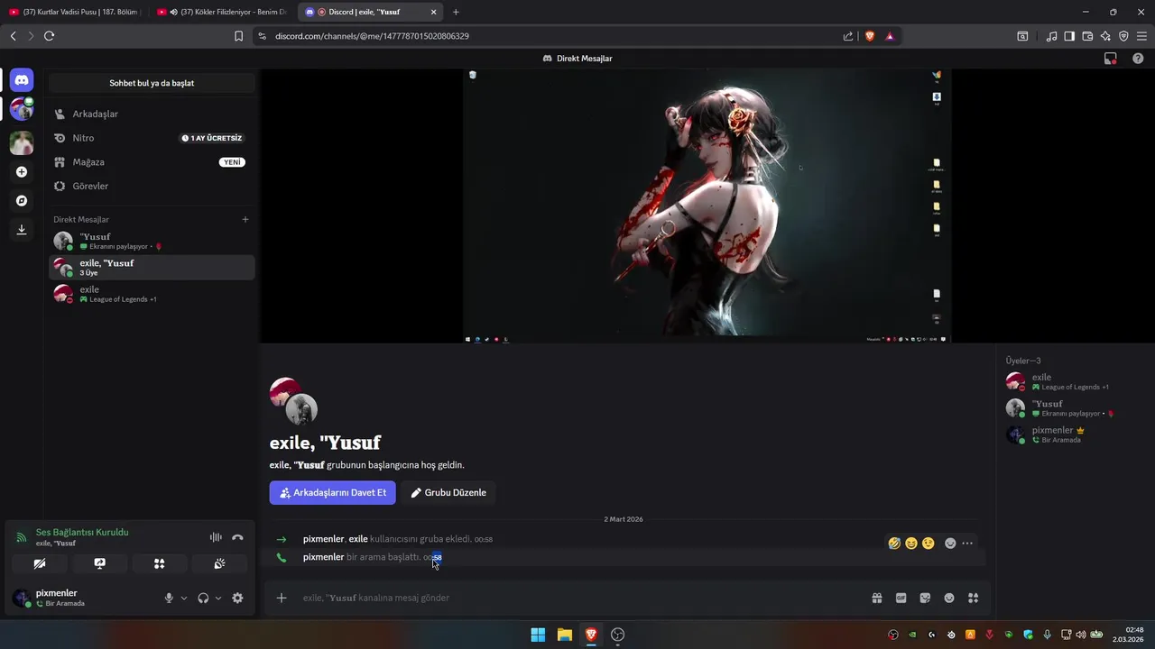Open taskbar clock 02:48 date

coord(1128,635)
